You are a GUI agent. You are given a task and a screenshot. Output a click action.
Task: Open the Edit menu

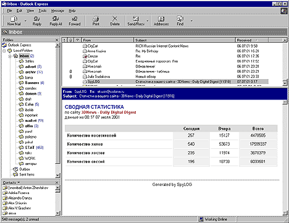click(x=19, y=11)
